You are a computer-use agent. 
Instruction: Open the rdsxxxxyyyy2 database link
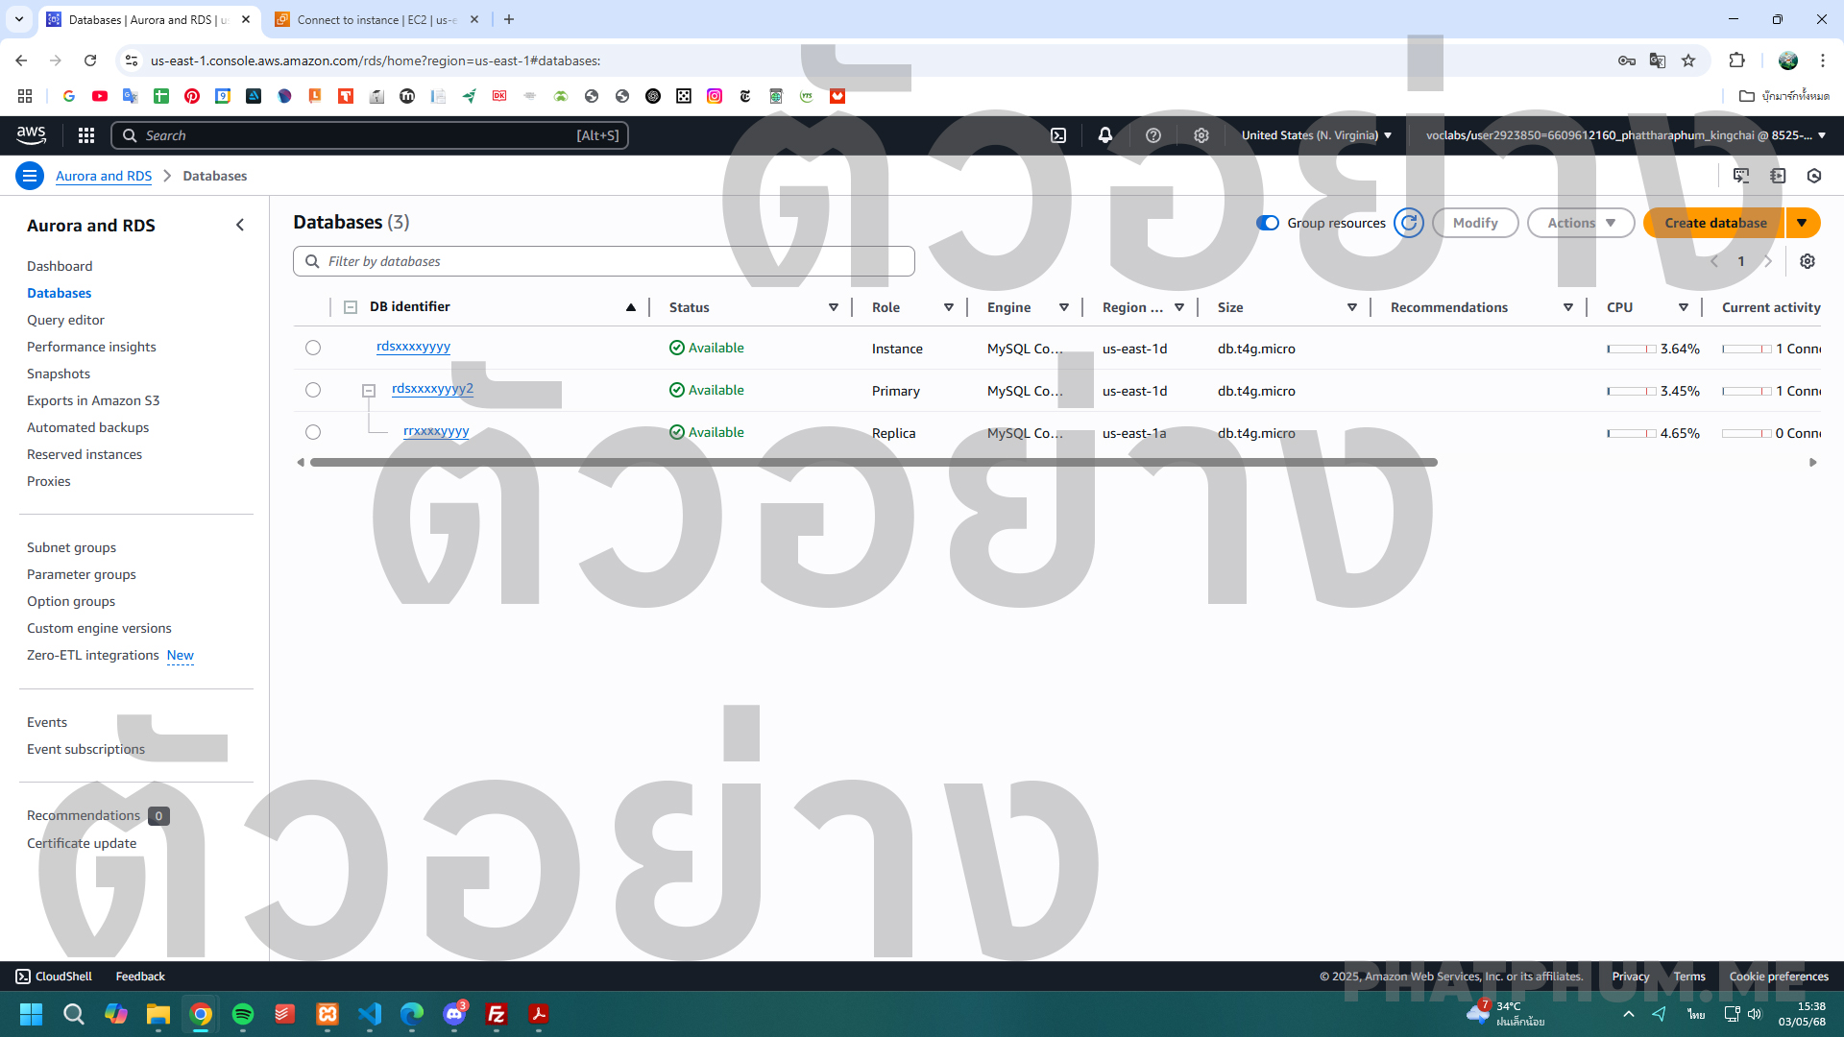(x=432, y=389)
